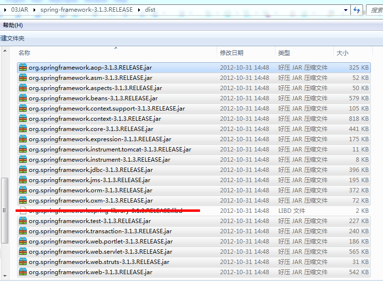The height and width of the screenshot is (281, 383).
Task: Expand the arrow after 03JAR breadcrumb
Action: pos(34,10)
